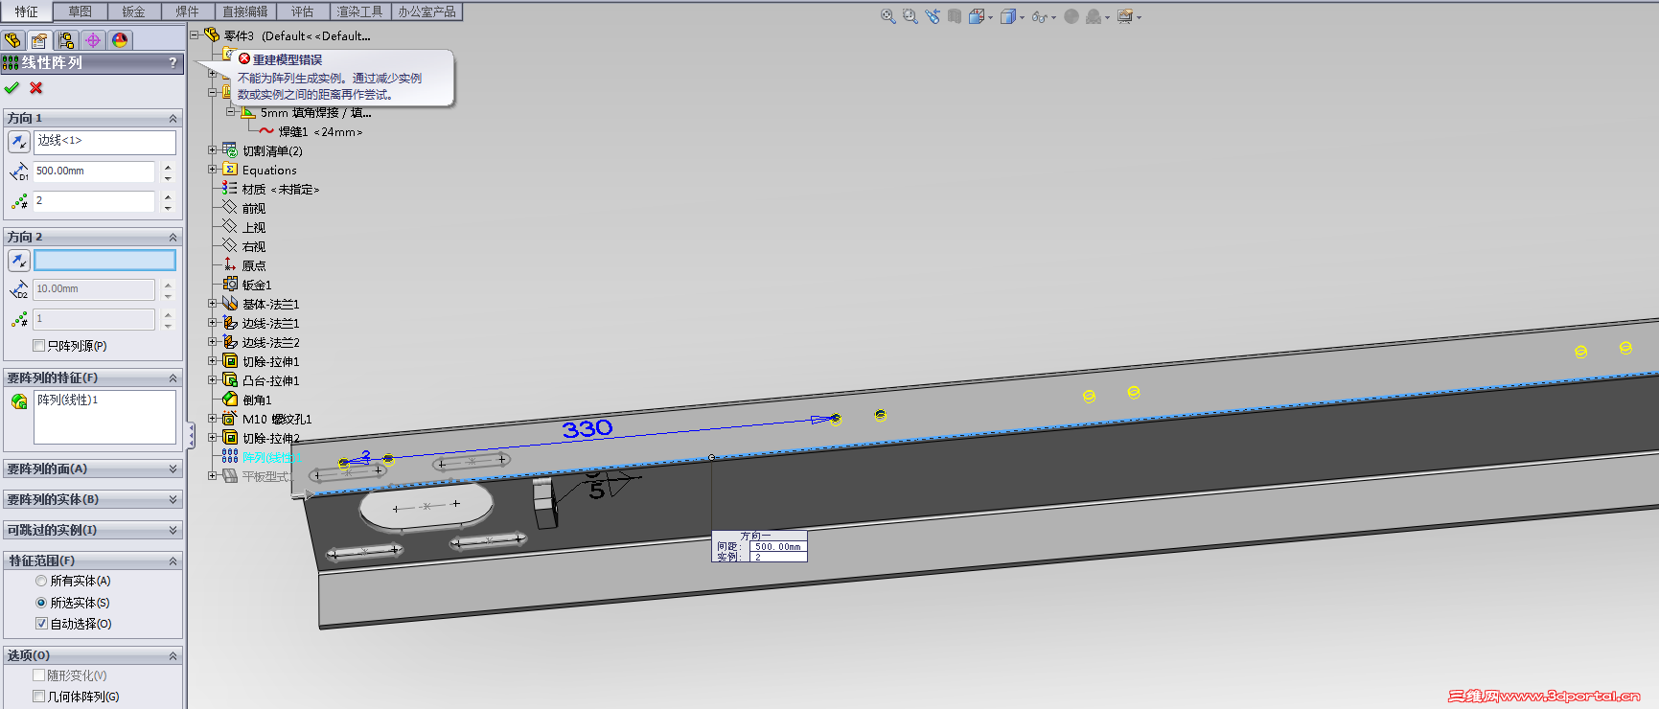Select 凸台-拉伸1 in feature tree

(x=270, y=380)
